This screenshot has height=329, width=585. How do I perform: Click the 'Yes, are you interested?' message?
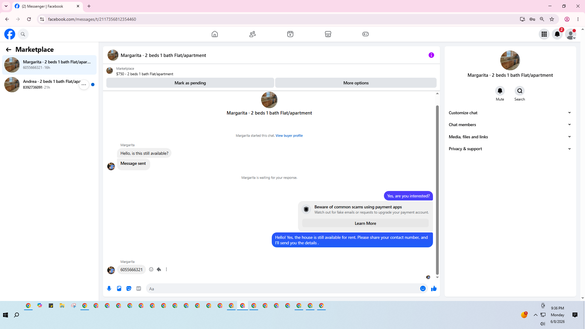(x=408, y=196)
